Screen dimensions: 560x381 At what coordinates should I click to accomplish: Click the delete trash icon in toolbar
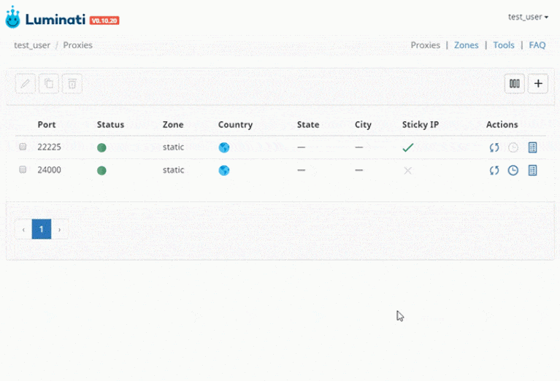(72, 84)
